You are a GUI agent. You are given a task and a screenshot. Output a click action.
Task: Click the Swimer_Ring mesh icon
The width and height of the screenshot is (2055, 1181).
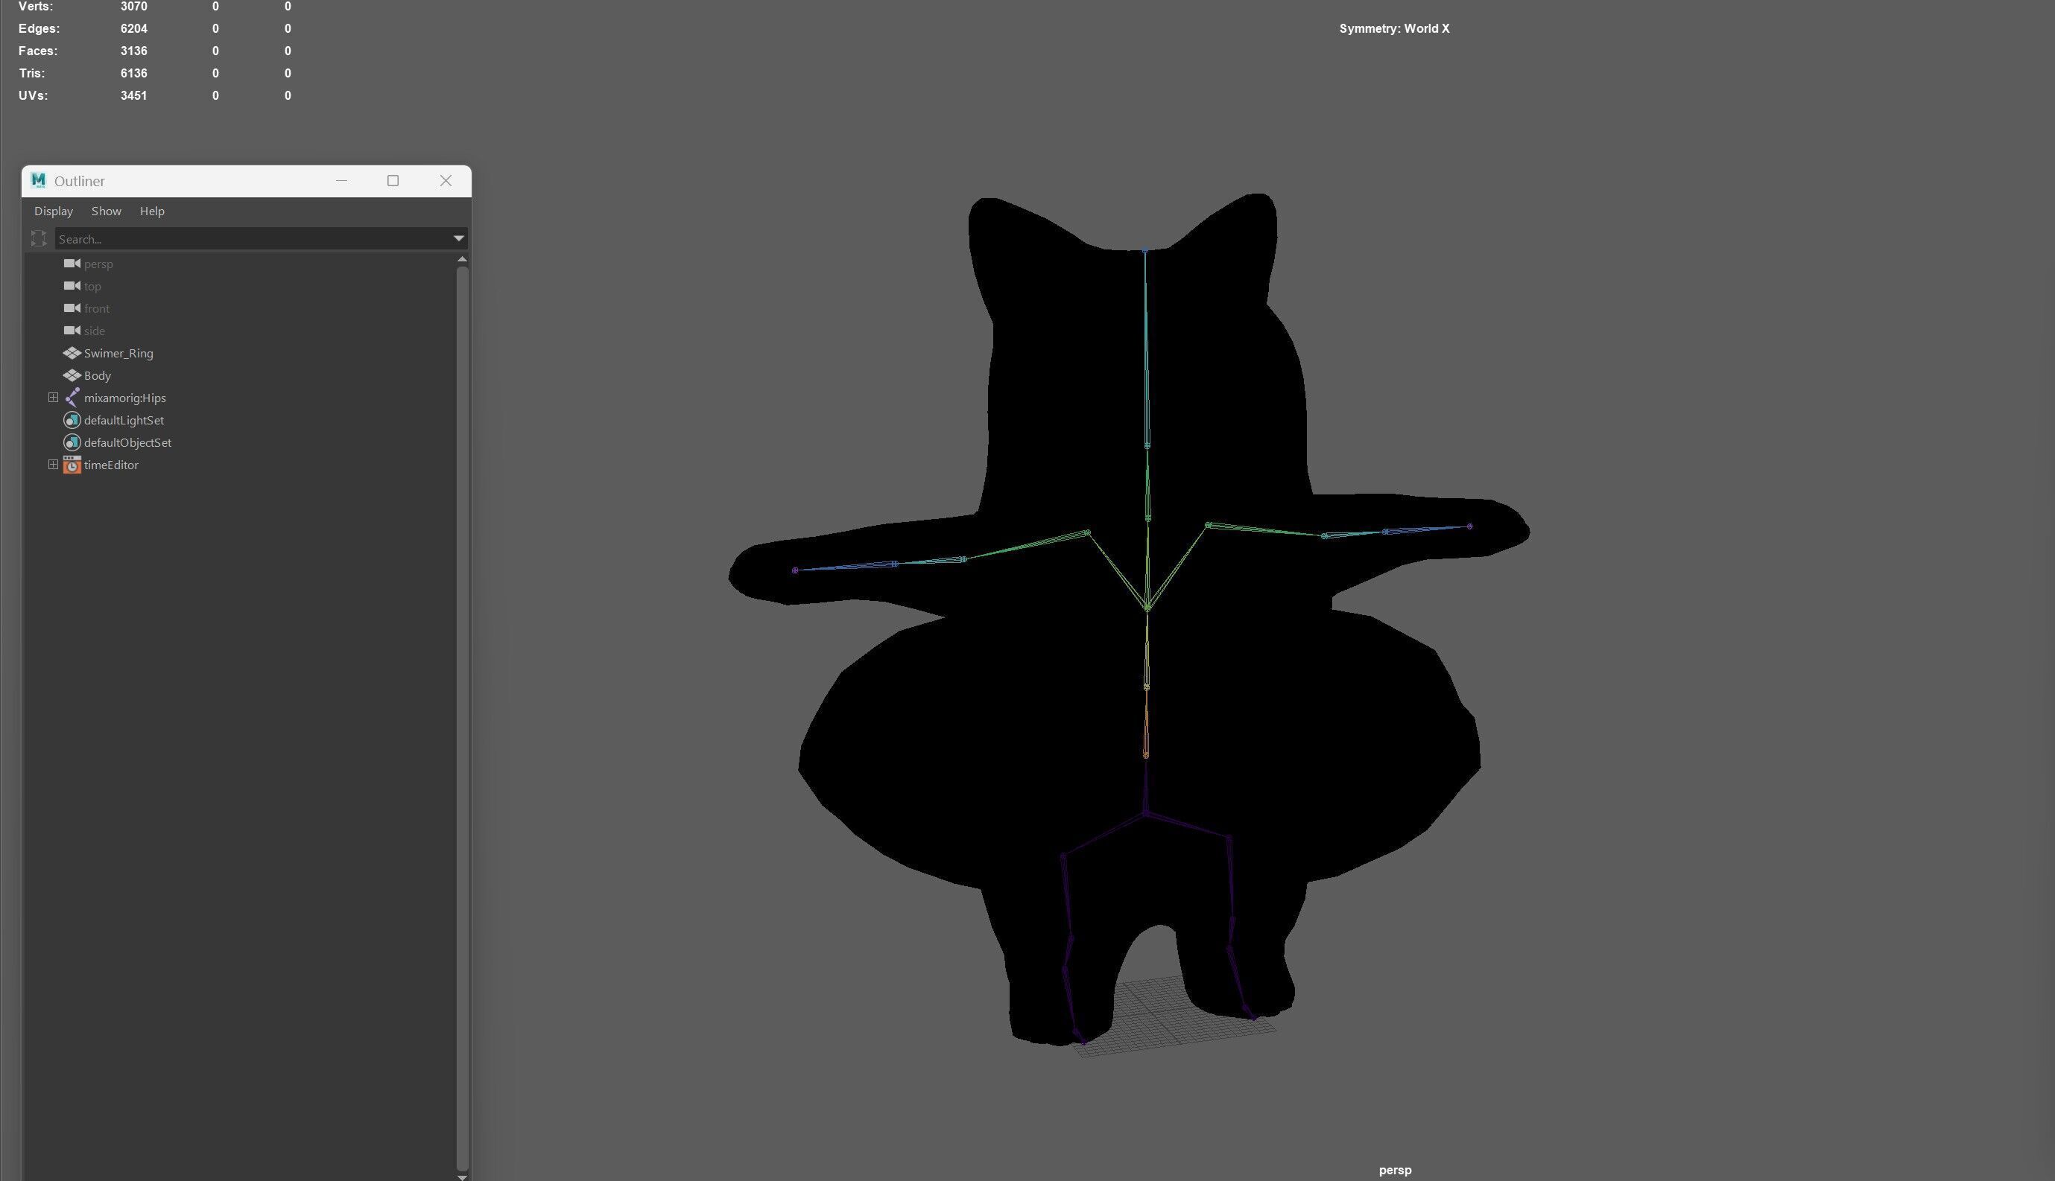click(72, 353)
